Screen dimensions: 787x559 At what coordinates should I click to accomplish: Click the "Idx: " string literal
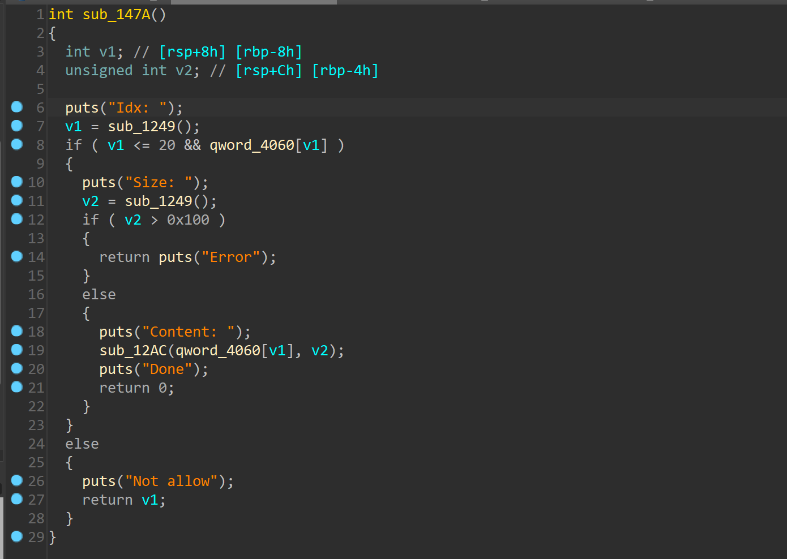tap(138, 108)
